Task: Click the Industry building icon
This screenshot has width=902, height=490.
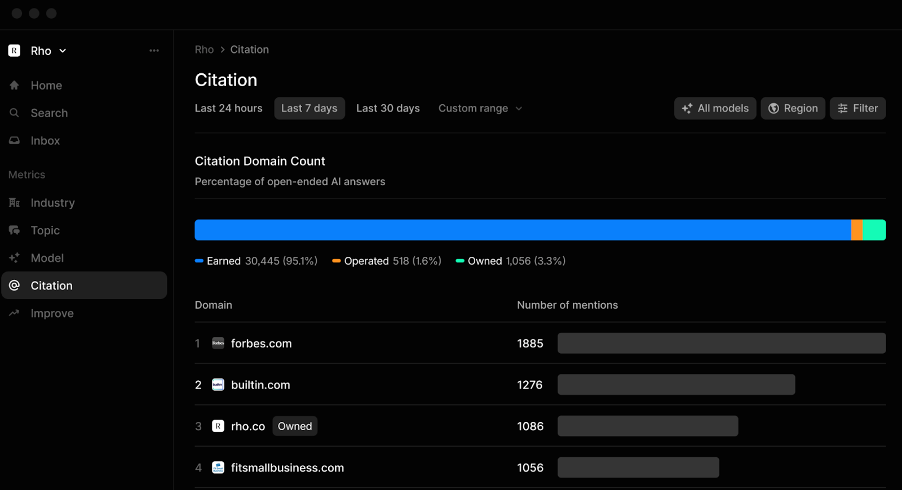Action: tap(15, 203)
